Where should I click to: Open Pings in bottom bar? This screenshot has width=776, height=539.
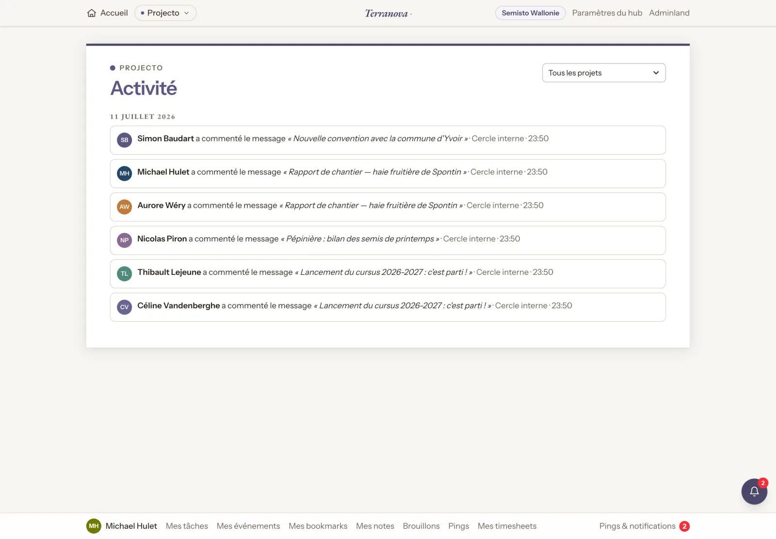pyautogui.click(x=459, y=526)
